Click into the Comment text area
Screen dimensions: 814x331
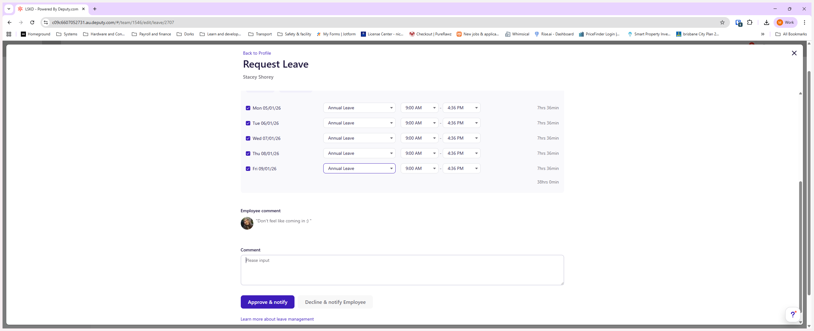(402, 270)
